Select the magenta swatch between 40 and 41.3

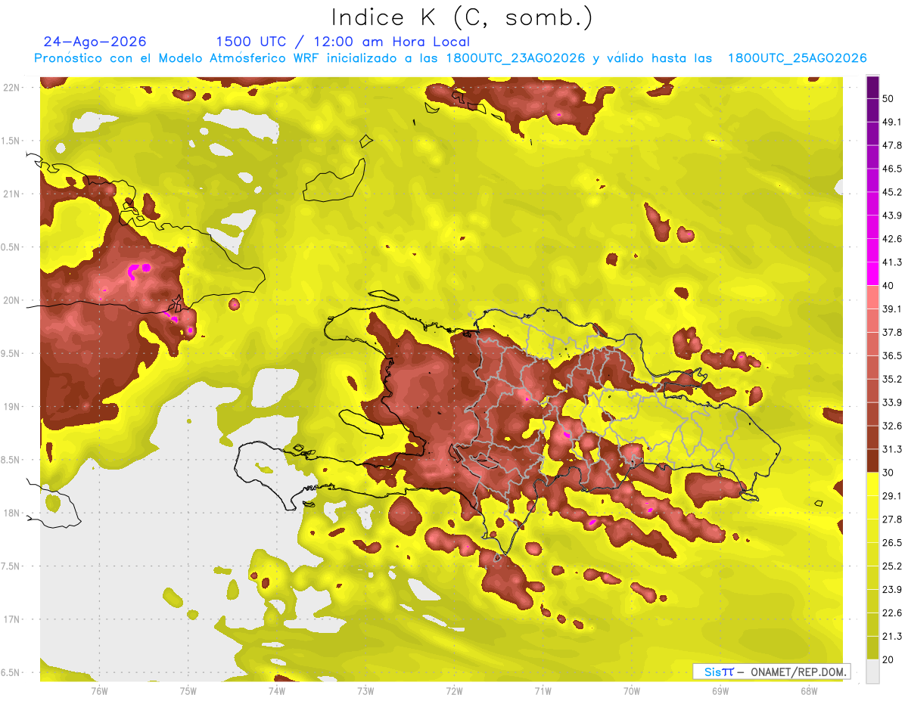[872, 274]
